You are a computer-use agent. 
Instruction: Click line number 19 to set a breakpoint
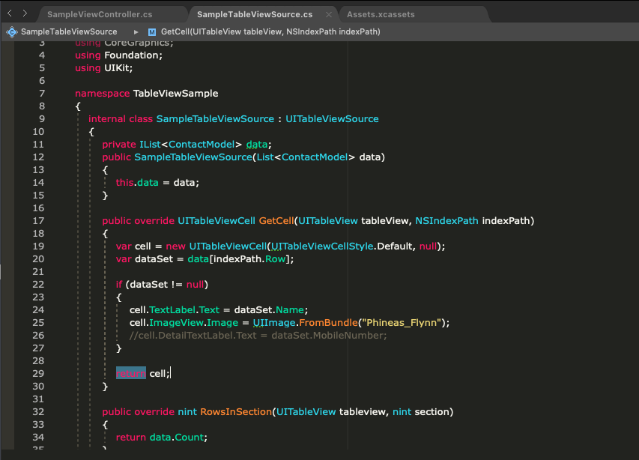click(x=37, y=246)
